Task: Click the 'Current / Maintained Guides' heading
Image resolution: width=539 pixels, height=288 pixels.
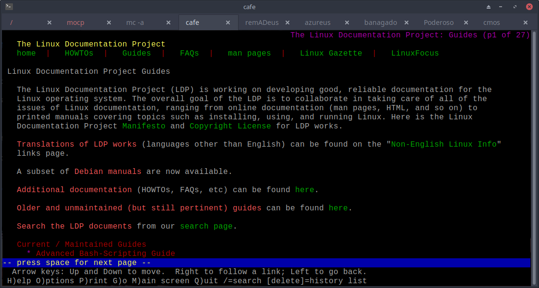Action: 82,244
